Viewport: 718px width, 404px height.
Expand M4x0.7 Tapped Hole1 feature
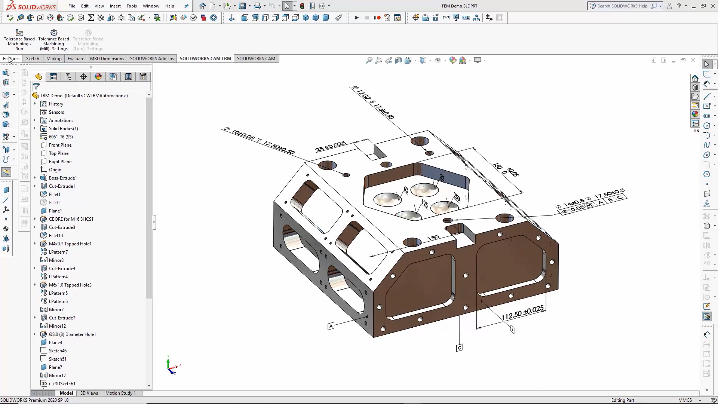point(35,244)
